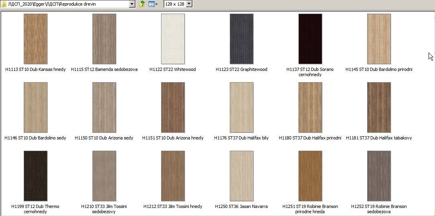Select H1150 Dub Arizona sedy thumbnail
435x216 pixels.
[104, 107]
